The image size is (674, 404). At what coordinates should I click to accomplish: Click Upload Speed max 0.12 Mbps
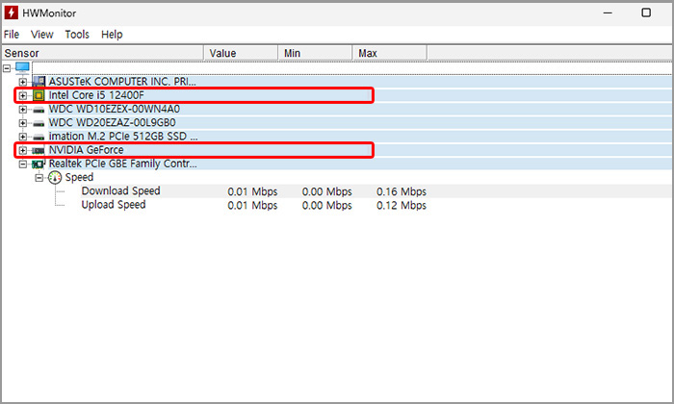point(402,205)
